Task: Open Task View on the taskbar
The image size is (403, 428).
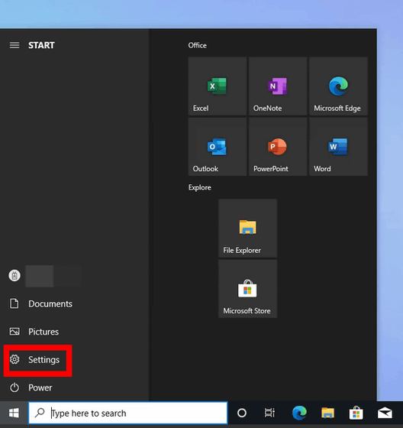Action: tap(269, 413)
